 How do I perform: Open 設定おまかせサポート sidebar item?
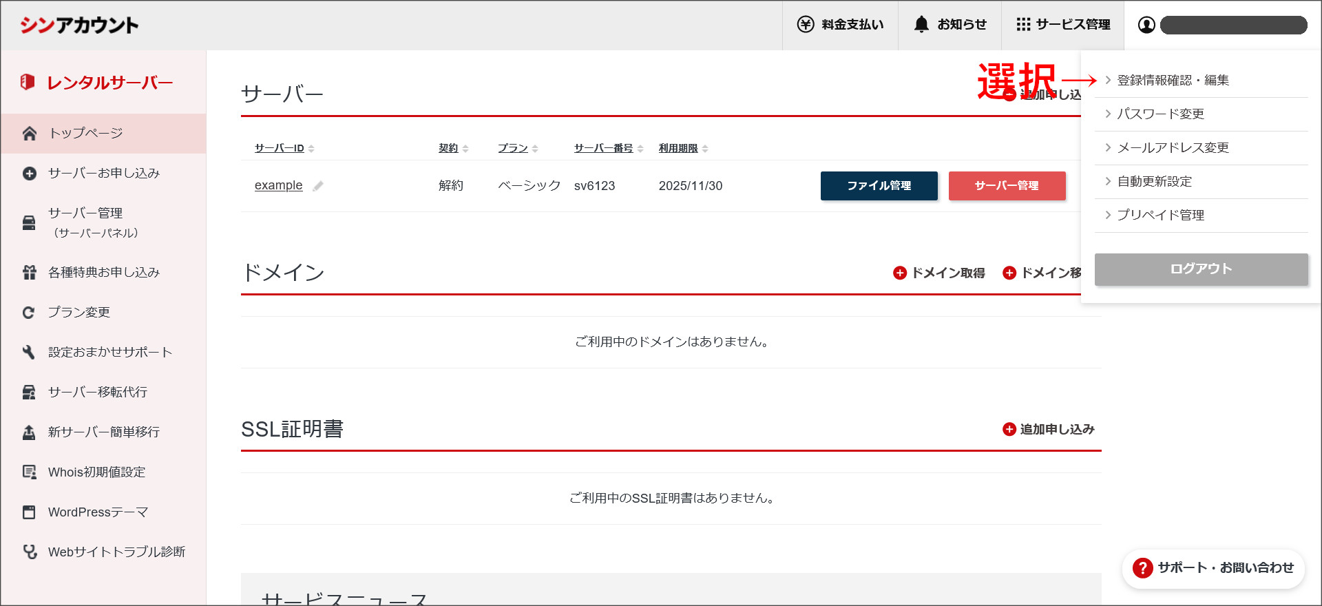pyautogui.click(x=103, y=353)
